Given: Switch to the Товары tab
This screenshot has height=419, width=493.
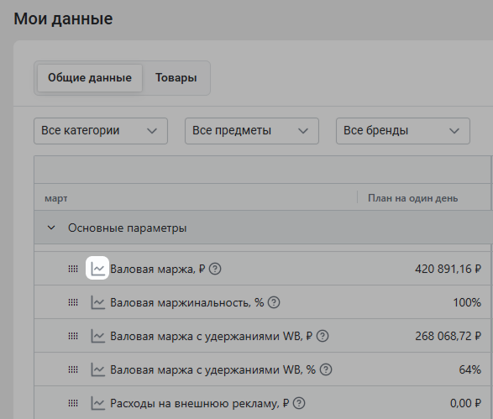Looking at the screenshot, I should pos(176,78).
